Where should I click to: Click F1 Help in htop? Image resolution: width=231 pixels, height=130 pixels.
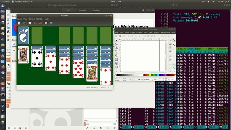(x=125, y=127)
